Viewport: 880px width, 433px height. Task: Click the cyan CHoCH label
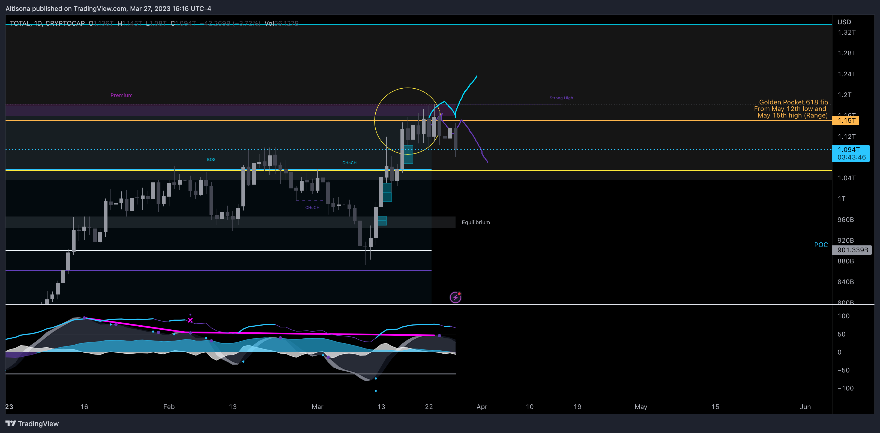click(x=349, y=163)
